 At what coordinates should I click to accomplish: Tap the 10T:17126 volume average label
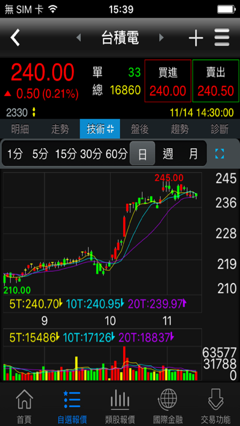(x=89, y=338)
